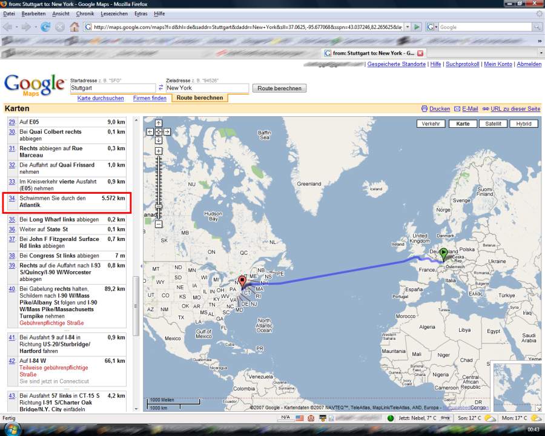Click the Firefox address bar URL

(x=248, y=27)
